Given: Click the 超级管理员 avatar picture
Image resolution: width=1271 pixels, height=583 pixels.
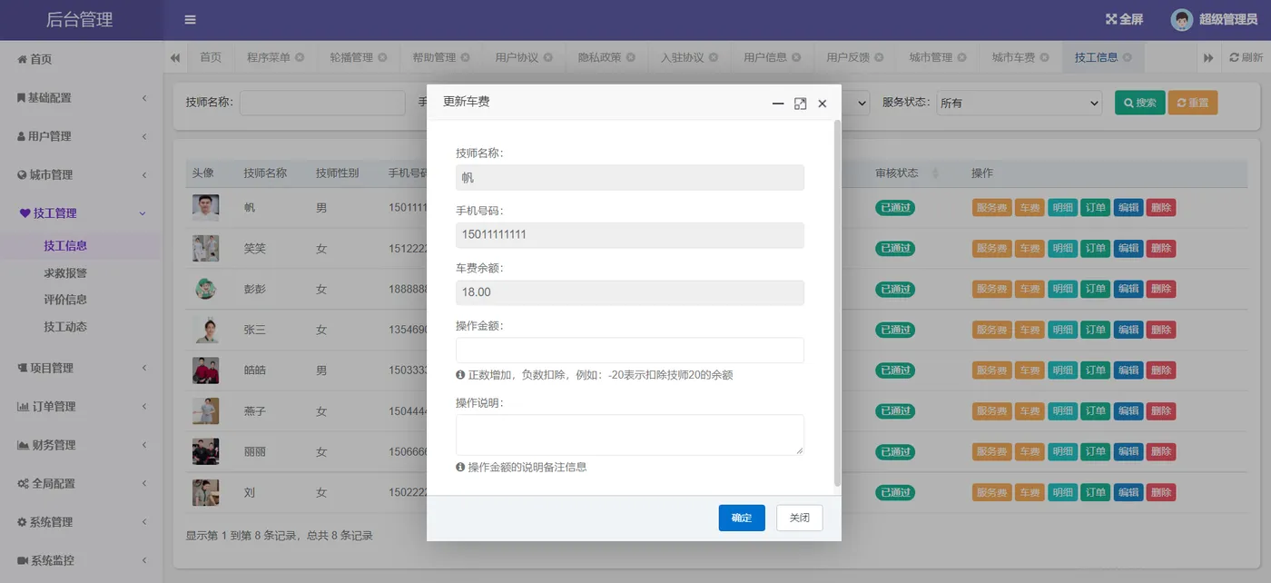Looking at the screenshot, I should click(1180, 18).
